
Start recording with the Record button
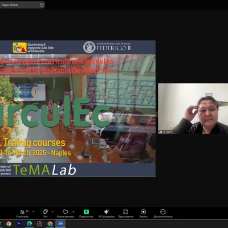click(x=144, y=213)
